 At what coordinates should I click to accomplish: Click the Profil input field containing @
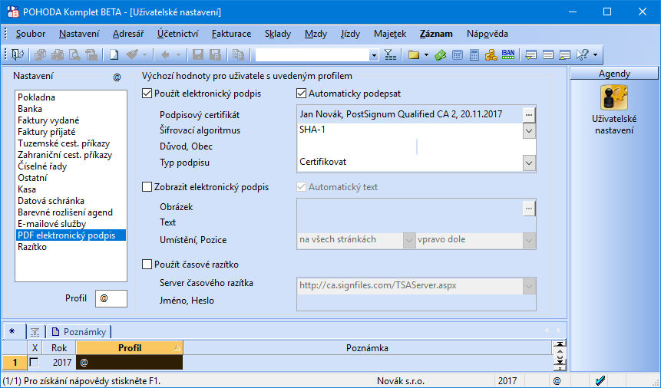[x=111, y=298]
